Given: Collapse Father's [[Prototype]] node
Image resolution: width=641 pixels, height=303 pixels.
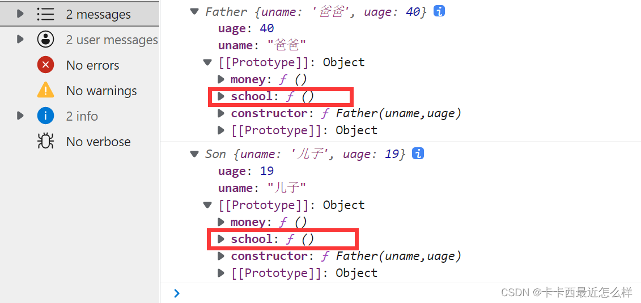Looking at the screenshot, I should coord(207,62).
